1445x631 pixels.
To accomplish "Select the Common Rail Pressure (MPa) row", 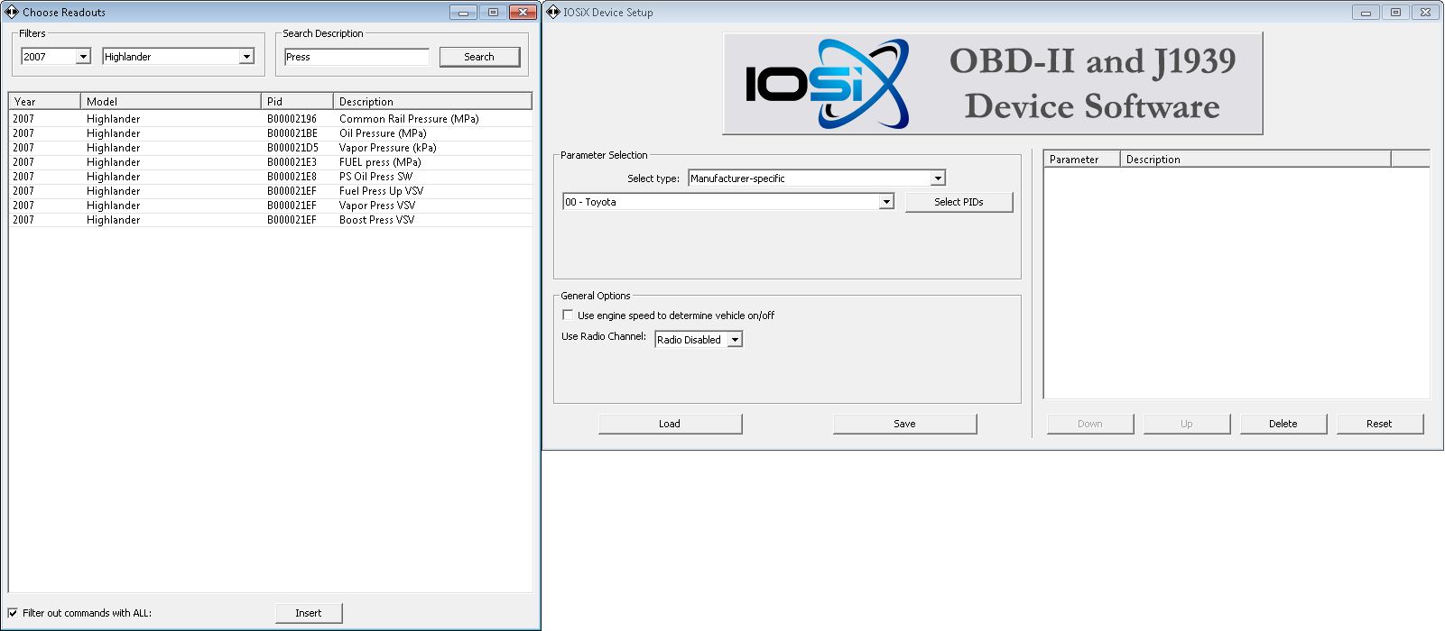I will click(271, 119).
